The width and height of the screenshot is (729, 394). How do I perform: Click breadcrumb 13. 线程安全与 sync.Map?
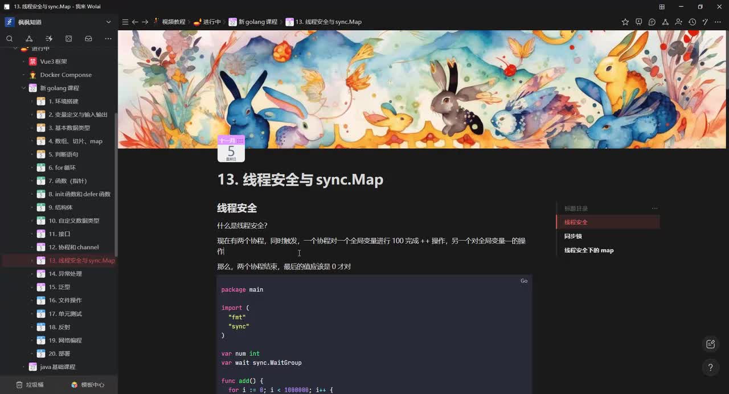point(323,22)
